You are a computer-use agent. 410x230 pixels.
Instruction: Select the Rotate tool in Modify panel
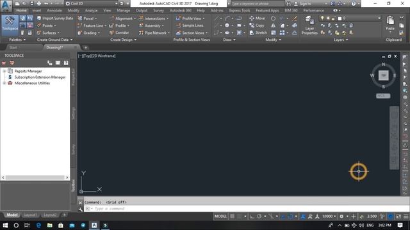click(x=273, y=19)
